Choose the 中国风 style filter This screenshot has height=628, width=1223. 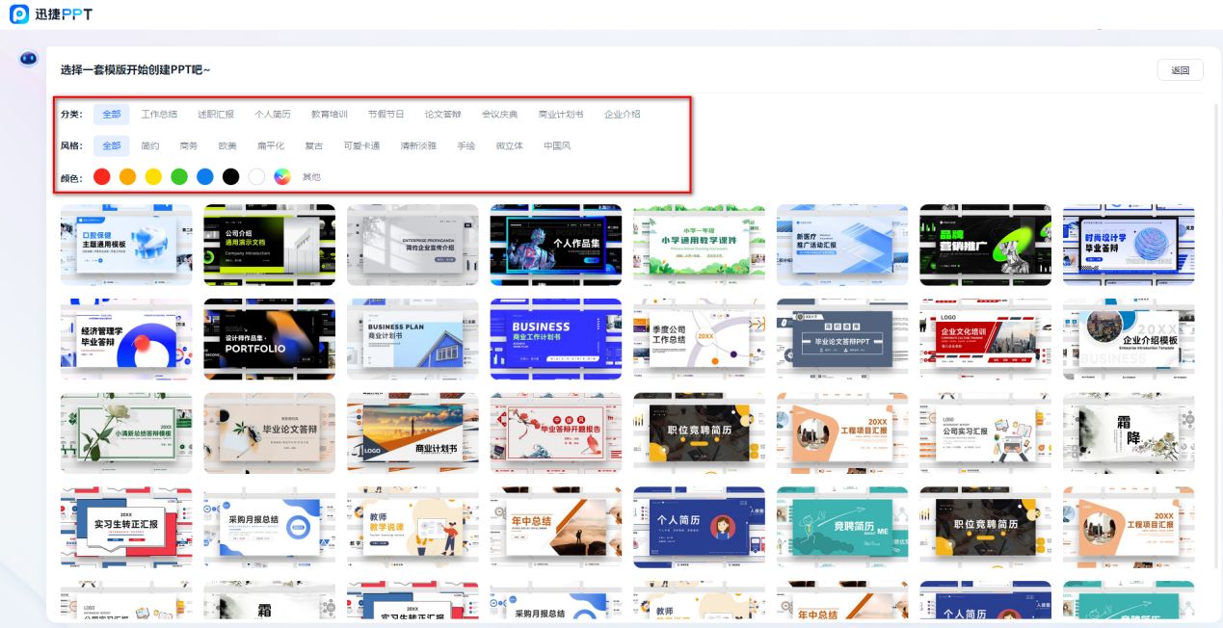(557, 145)
